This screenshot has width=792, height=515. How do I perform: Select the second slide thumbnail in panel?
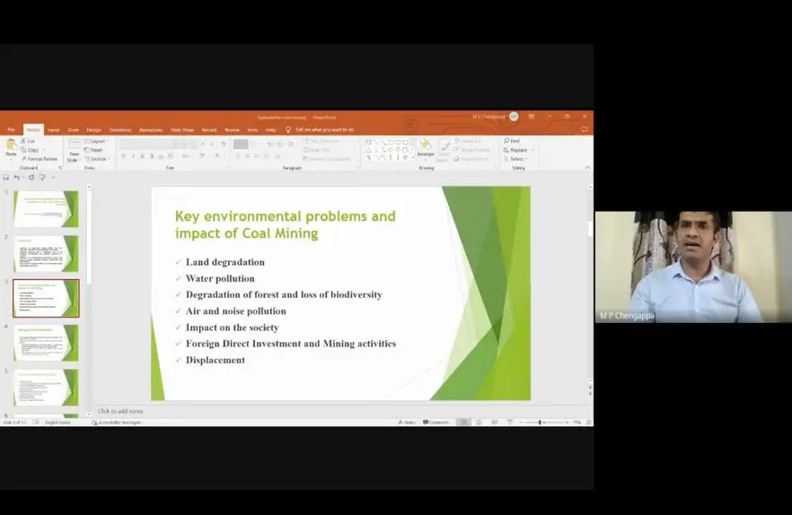[46, 254]
